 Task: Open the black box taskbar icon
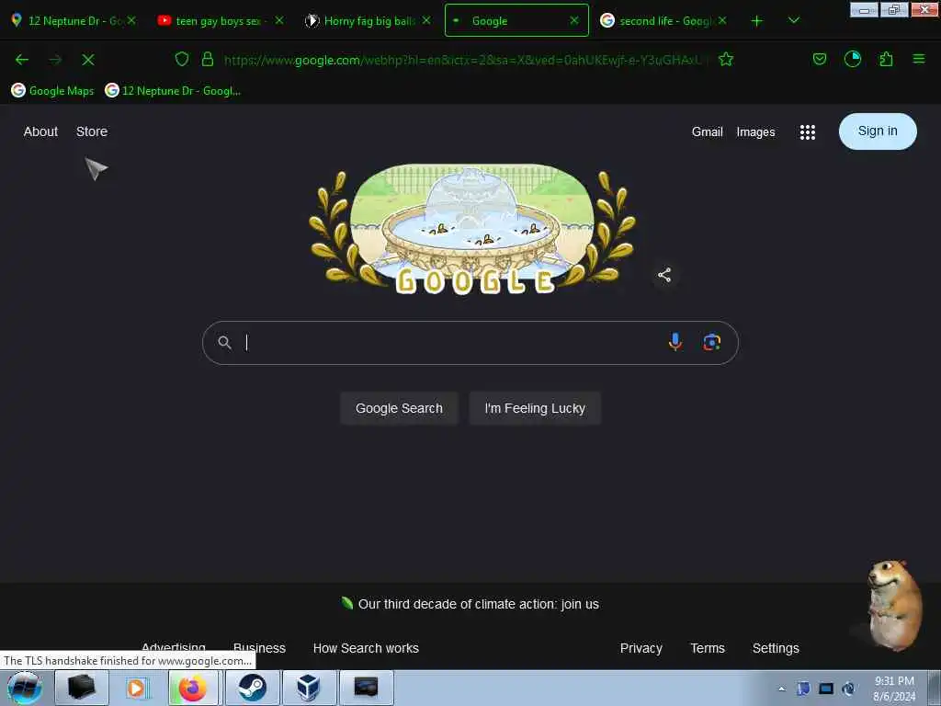[82, 688]
